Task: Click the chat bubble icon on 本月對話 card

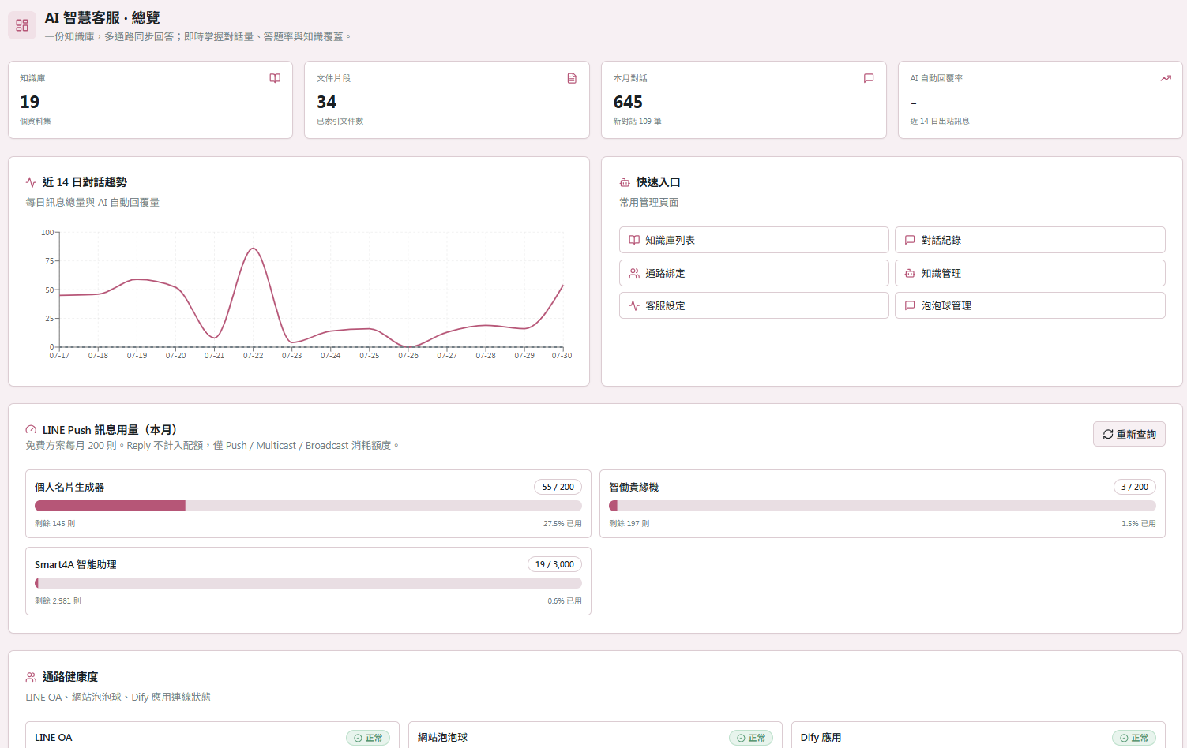Action: coord(869,78)
